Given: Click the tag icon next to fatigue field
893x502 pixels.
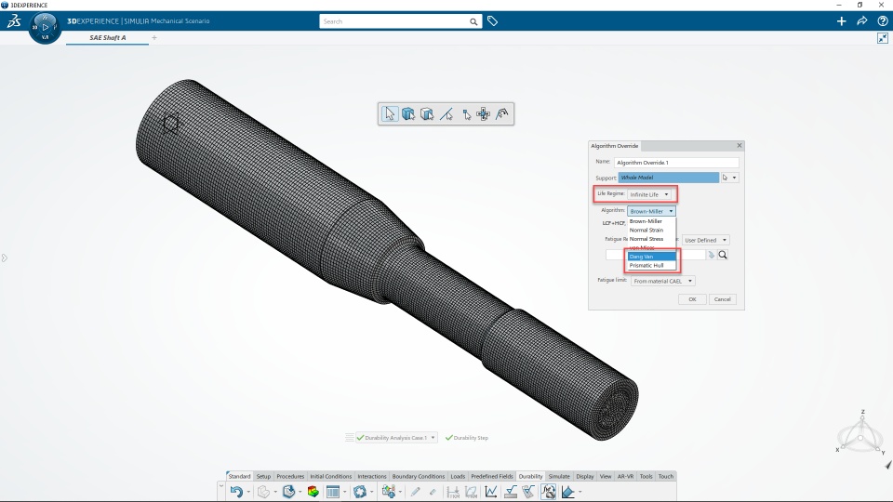Looking at the screenshot, I should (711, 255).
